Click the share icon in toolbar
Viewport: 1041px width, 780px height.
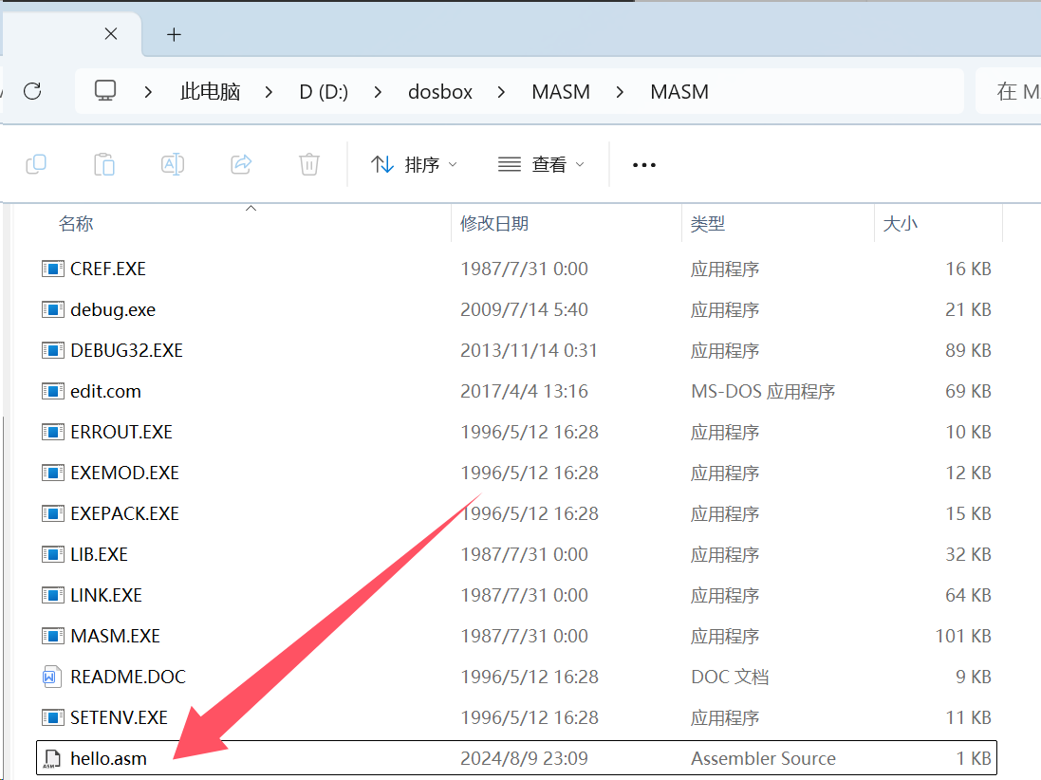coord(241,164)
